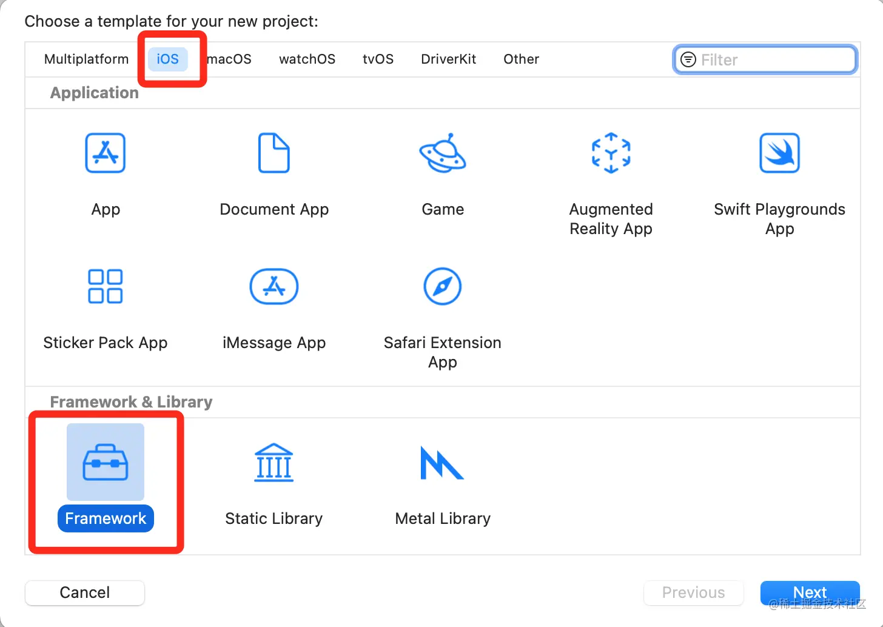883x627 pixels.
Task: Choose the Document App template icon
Action: click(274, 153)
